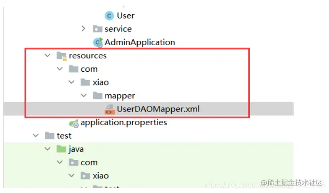Click the application.properties Spring icon
The image size is (329, 193).
(x=74, y=123)
